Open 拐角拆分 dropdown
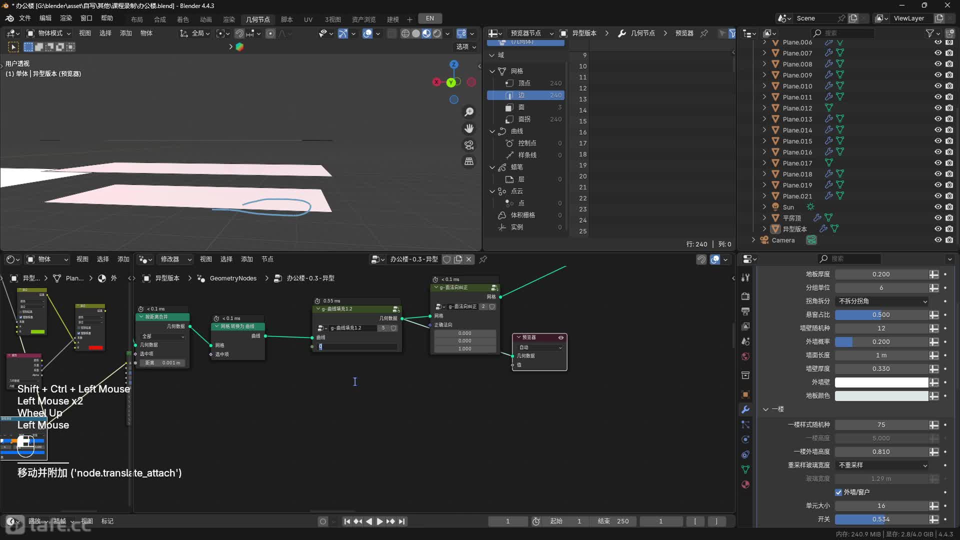Screen dimensions: 960x540 [882, 301]
